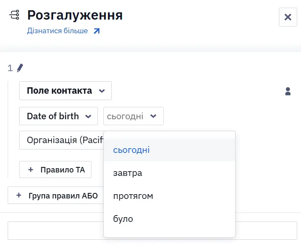The image size is (301, 247).
Task: Click the branching icon beside the title
Action: pos(14,14)
